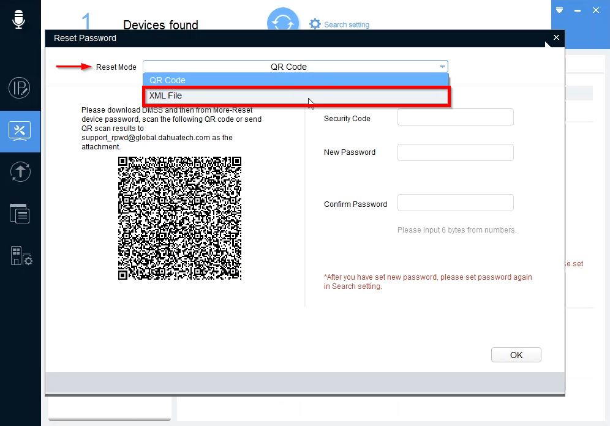Select QR Code from the dropdown list
The image size is (610, 426).
pos(296,80)
